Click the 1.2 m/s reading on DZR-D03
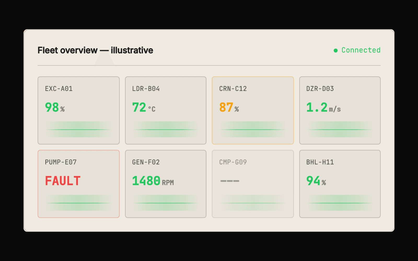 point(323,108)
